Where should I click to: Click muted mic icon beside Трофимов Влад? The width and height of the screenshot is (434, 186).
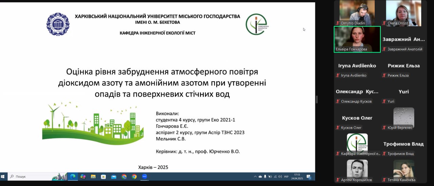click(x=384, y=153)
